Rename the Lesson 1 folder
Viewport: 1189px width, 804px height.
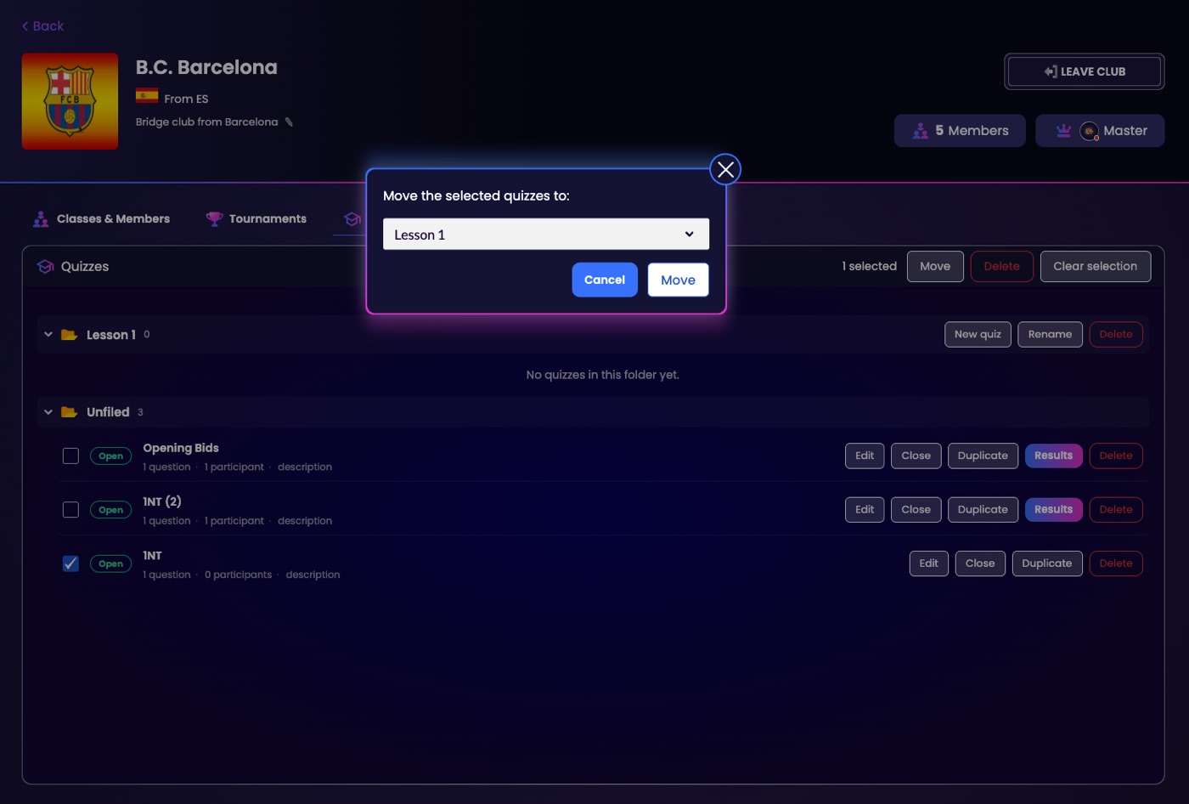tap(1050, 335)
